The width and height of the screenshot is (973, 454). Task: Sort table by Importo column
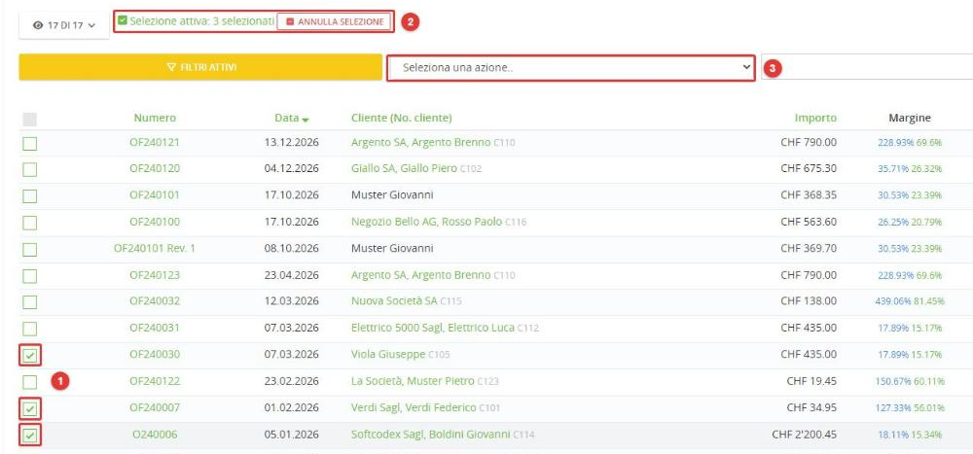(815, 118)
